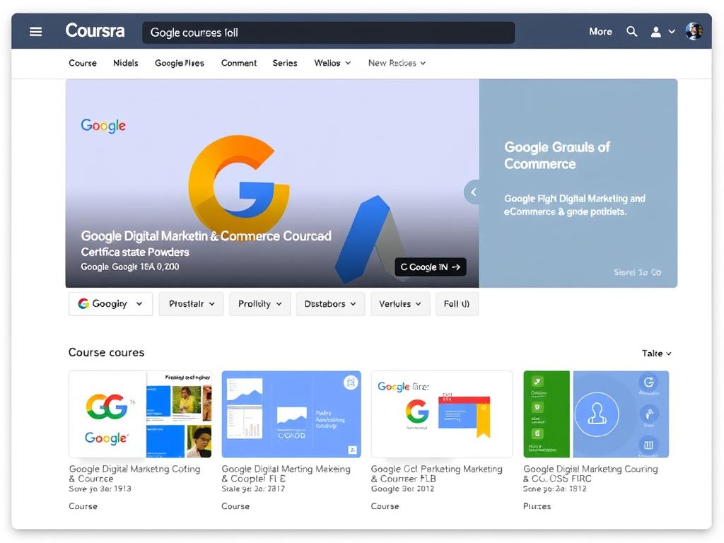Switch to the Series tab
Viewport: 724px width, 543px height.
click(x=285, y=63)
